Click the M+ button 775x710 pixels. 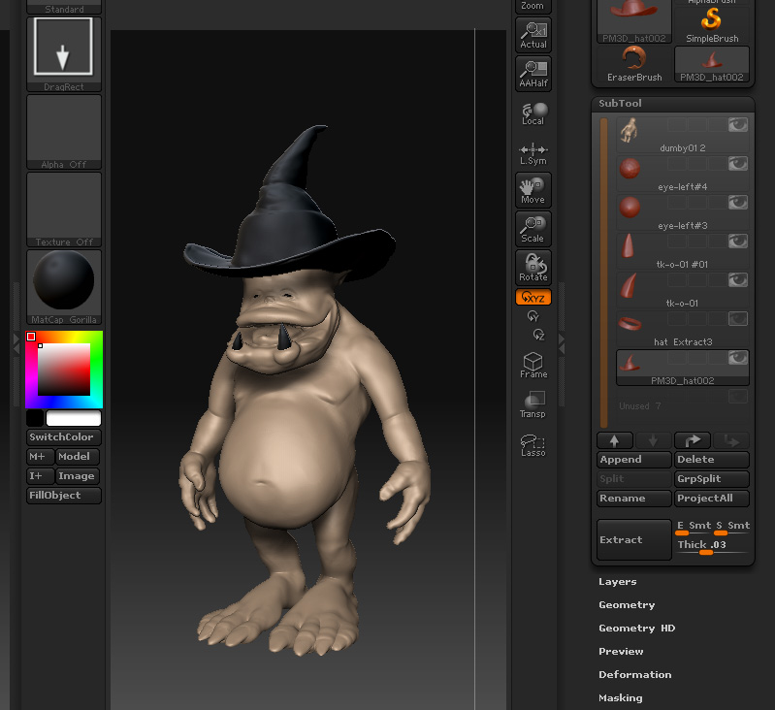40,457
